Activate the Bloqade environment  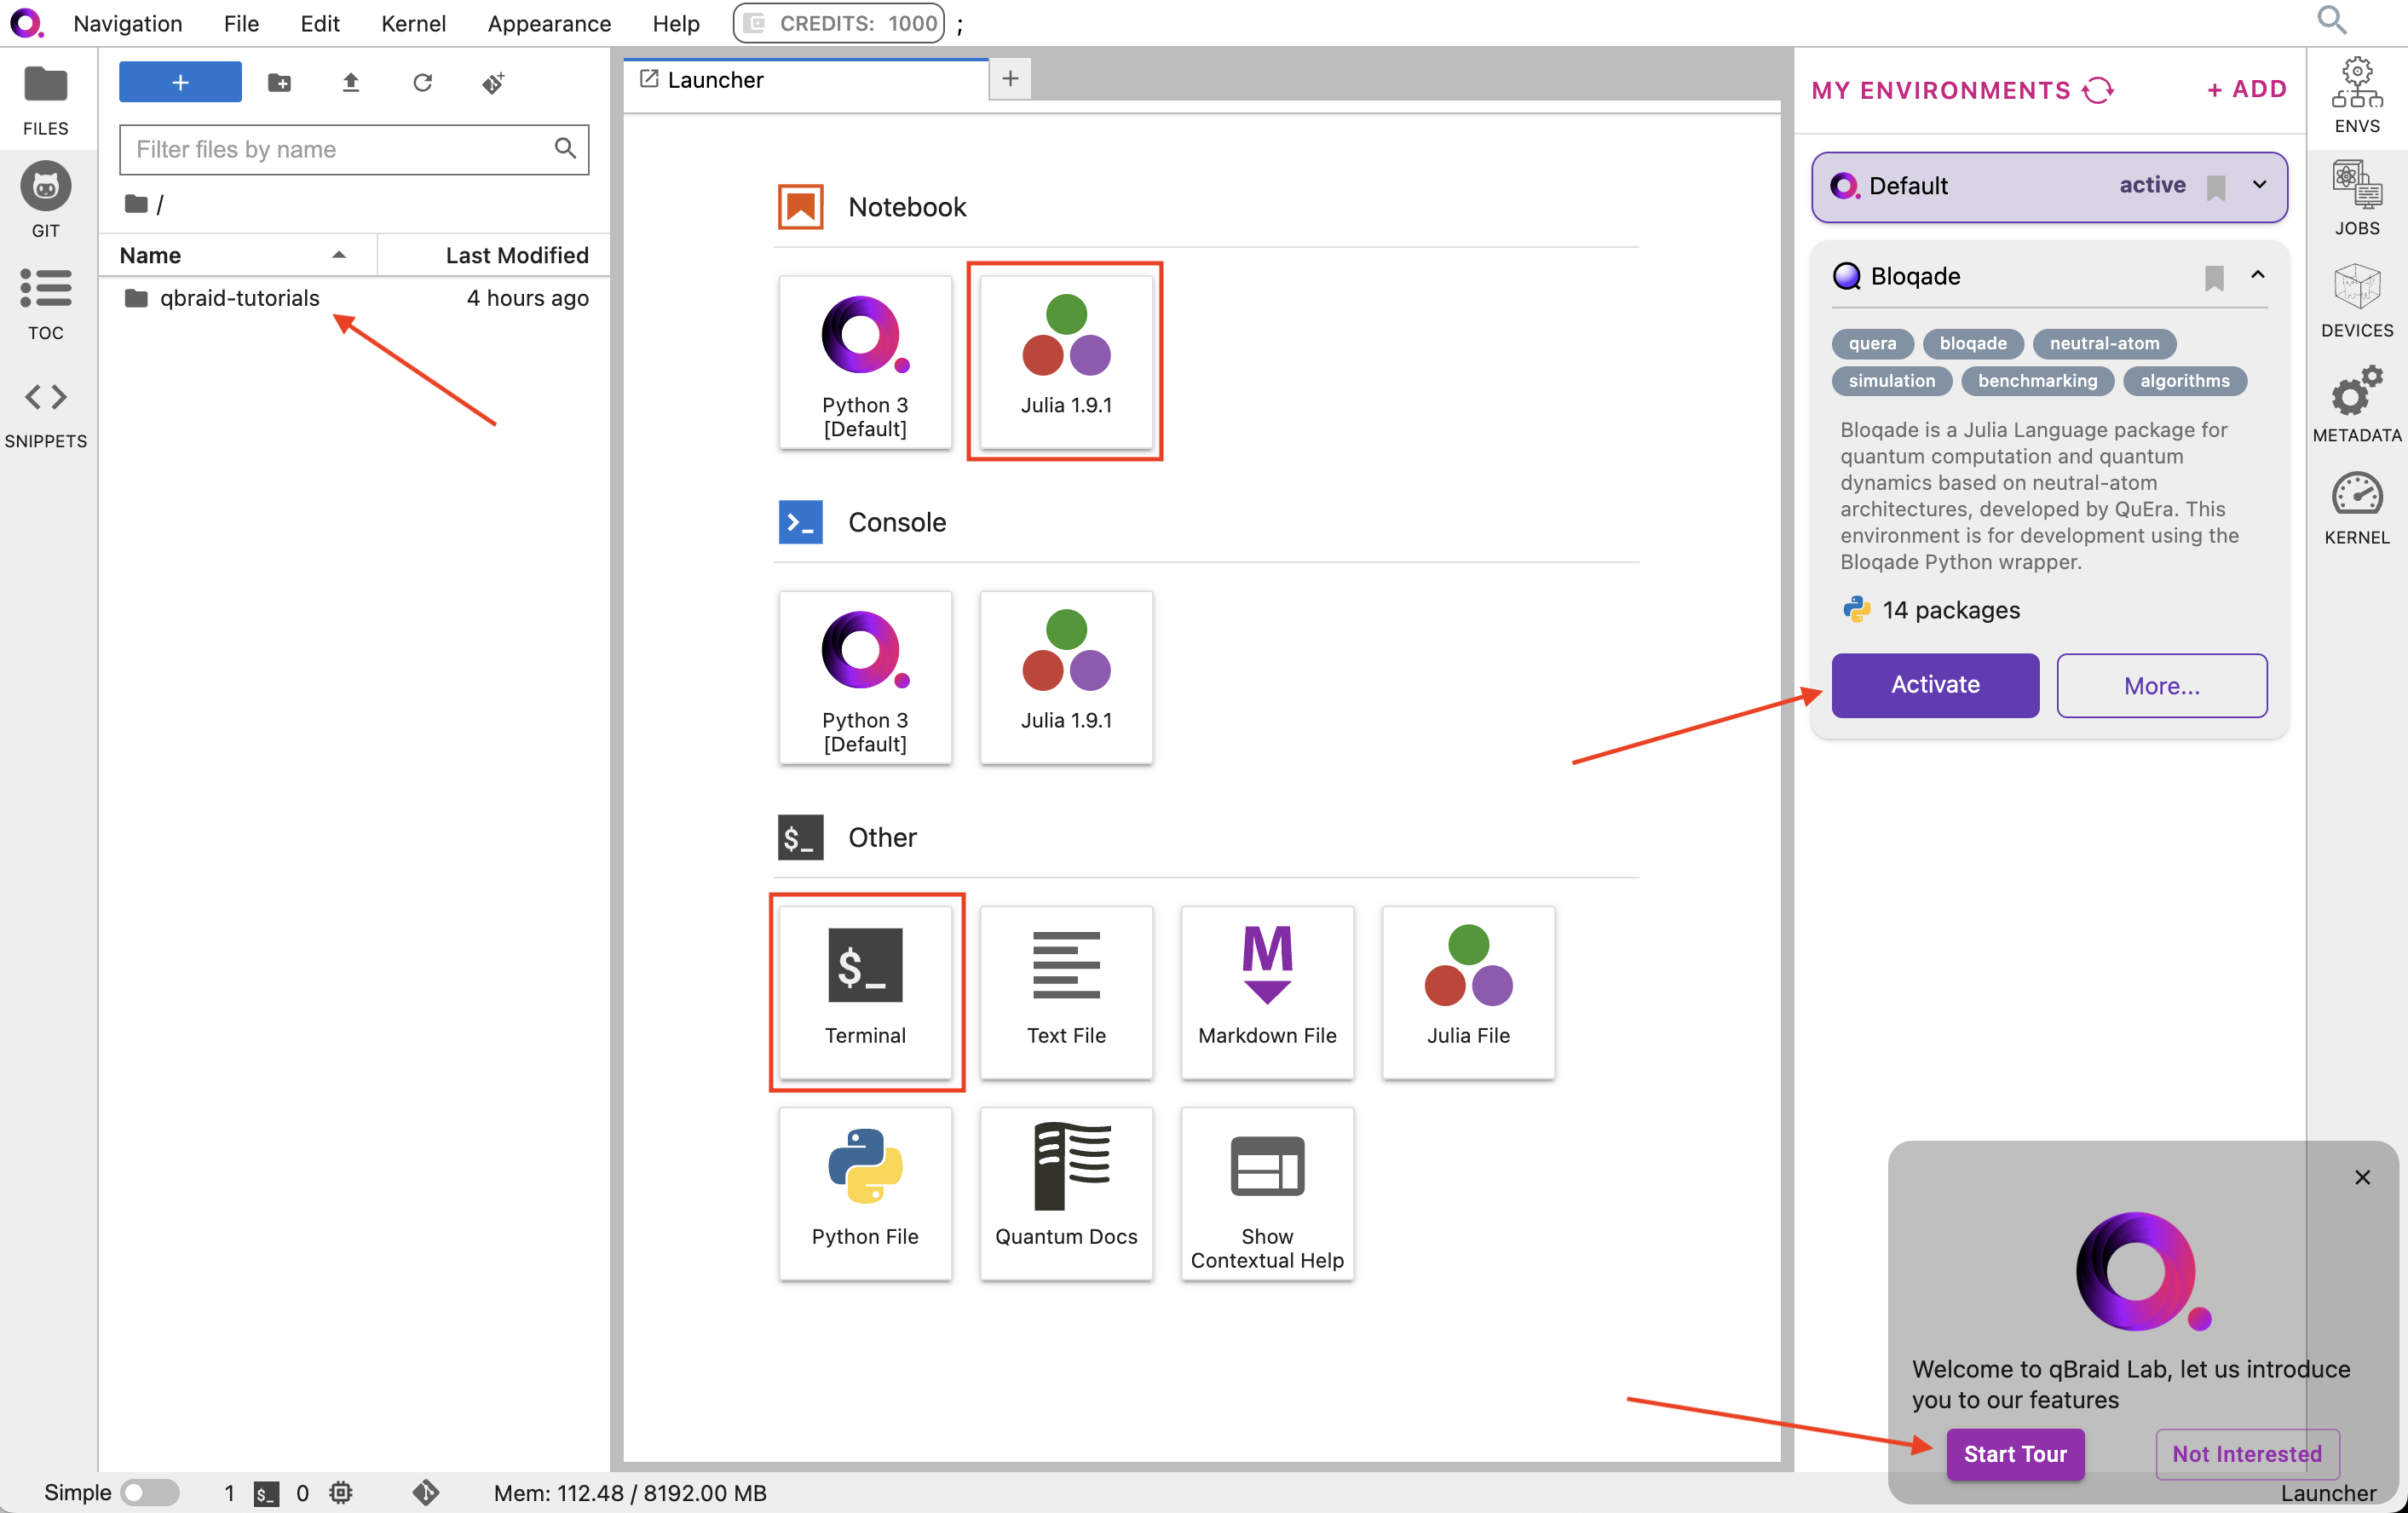click(1934, 685)
